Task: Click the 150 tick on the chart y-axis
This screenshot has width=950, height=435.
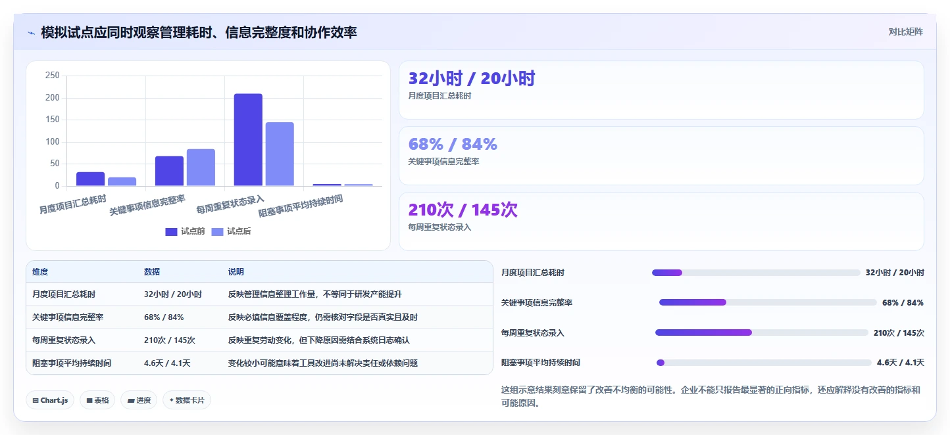Action: (x=53, y=120)
